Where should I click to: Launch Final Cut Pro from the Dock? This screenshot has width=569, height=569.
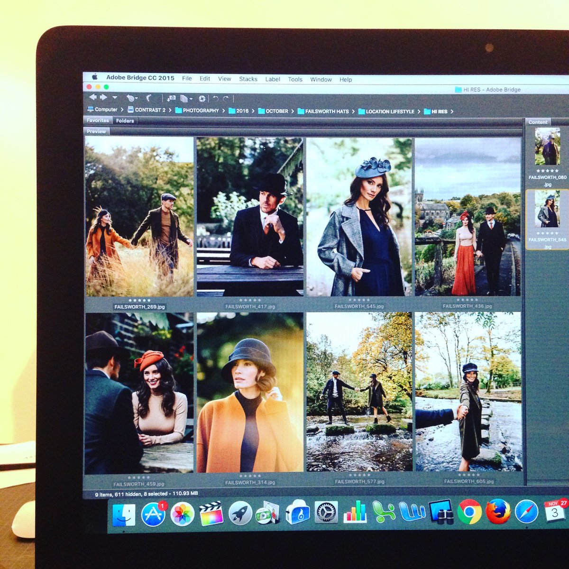tap(211, 514)
